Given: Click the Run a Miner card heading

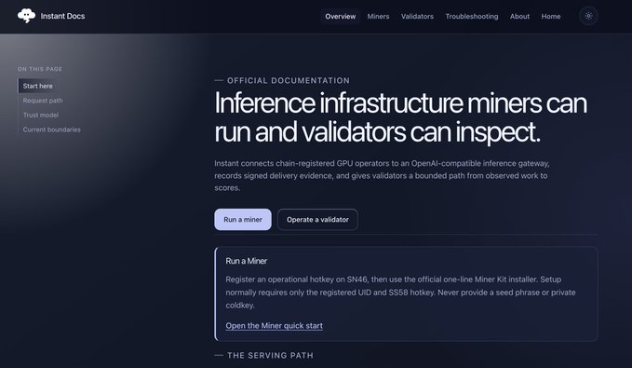Looking at the screenshot, I should [247, 261].
